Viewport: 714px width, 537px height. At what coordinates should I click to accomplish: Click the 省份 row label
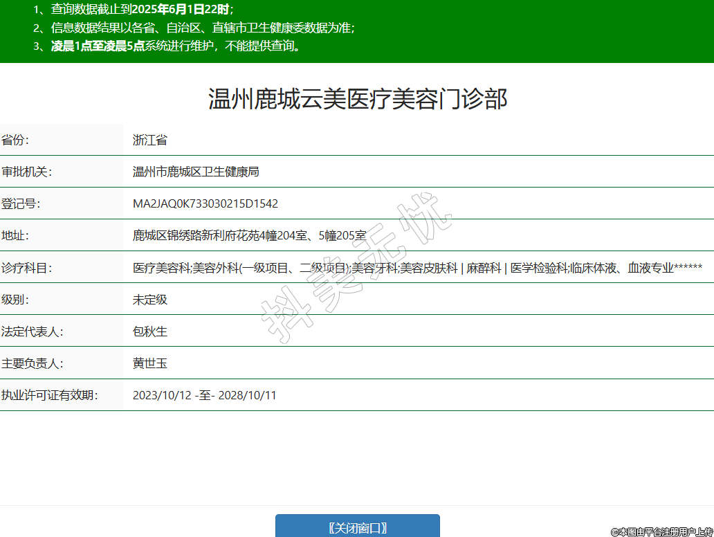[15, 140]
